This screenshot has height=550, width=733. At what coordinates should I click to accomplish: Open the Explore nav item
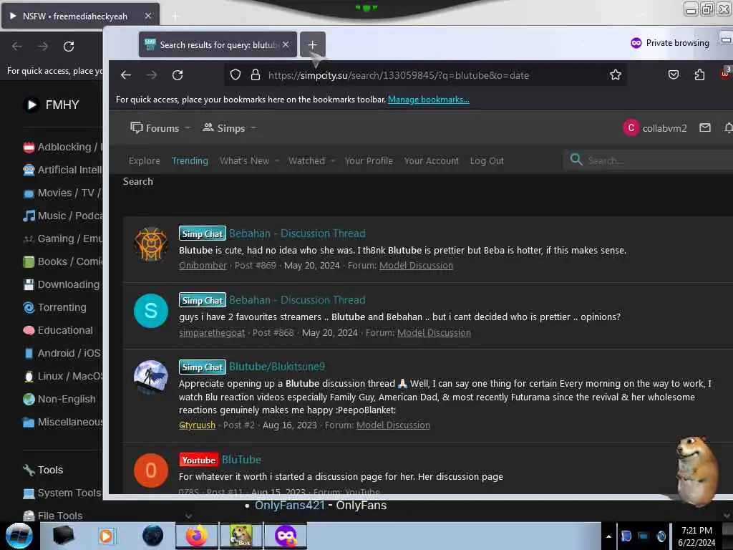[144, 160]
